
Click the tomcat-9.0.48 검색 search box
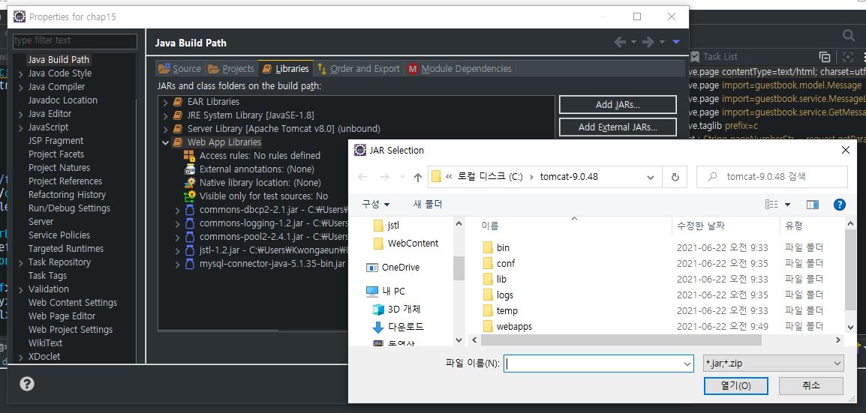coord(771,177)
